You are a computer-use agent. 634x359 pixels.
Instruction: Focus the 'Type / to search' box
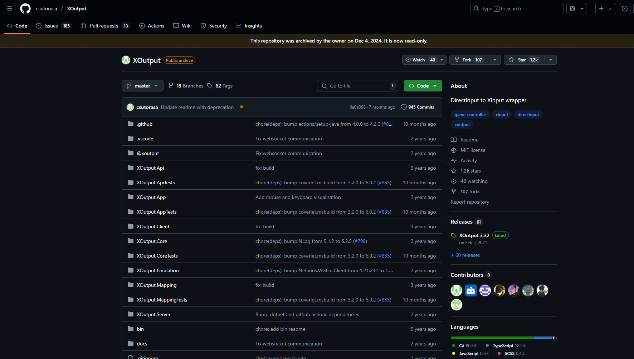[517, 9]
